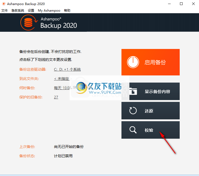Open the 设置 menu

(31, 11)
